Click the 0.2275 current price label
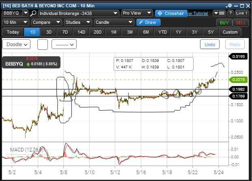Screen dimensions: 252x181 click(238, 80)
